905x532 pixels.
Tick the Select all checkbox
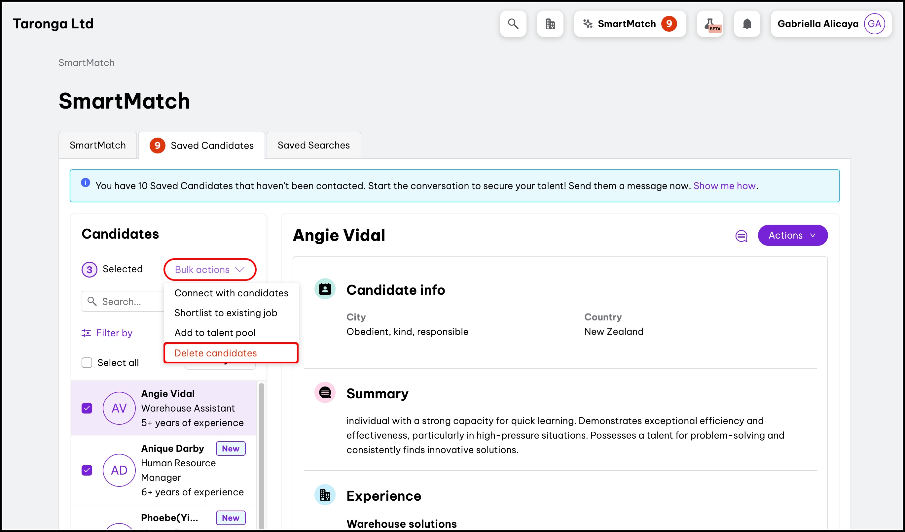[87, 363]
